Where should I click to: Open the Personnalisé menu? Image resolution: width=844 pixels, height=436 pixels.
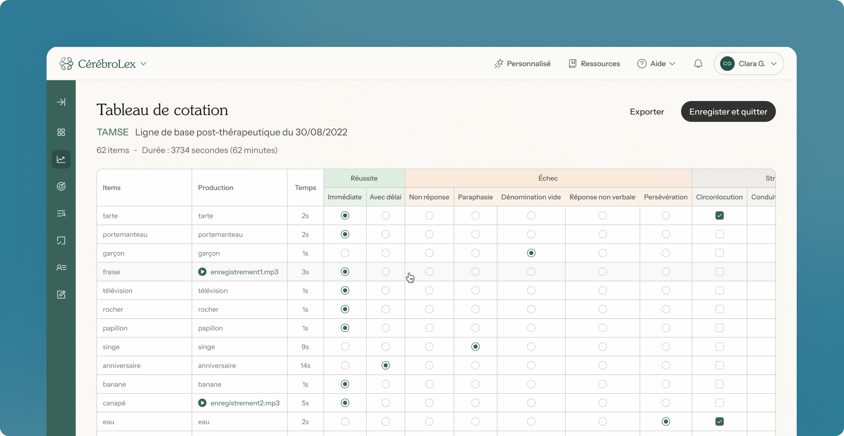[x=528, y=64]
